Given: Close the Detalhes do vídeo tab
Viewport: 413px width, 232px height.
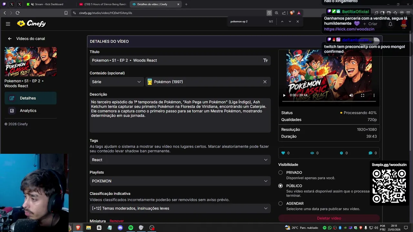Looking at the screenshot, I should [x=178, y=4].
